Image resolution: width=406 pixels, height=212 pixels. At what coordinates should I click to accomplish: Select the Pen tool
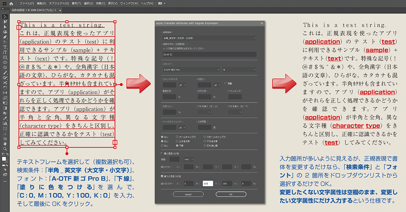click(x=5, y=37)
